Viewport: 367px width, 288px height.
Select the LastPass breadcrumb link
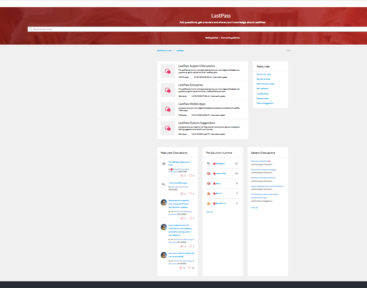(180, 50)
